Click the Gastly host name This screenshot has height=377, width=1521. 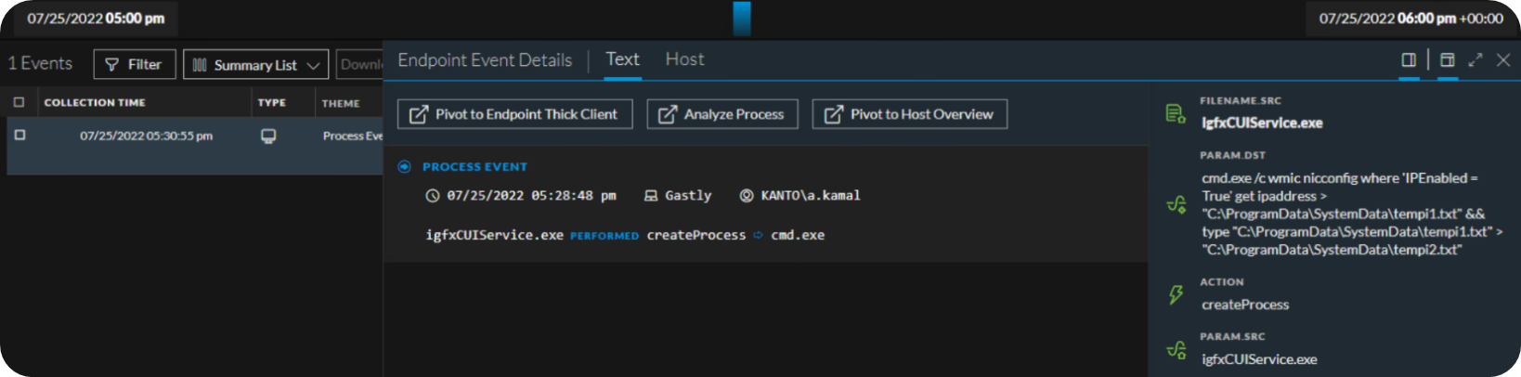tap(687, 196)
